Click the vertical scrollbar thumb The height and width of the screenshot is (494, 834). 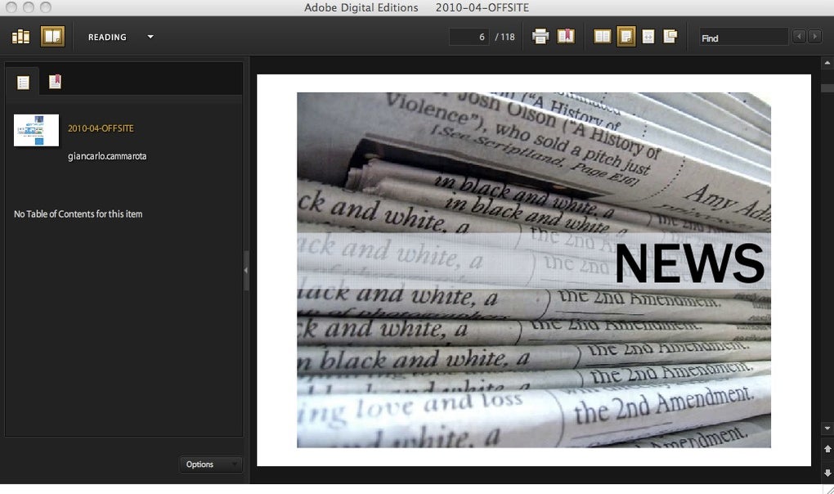click(x=827, y=88)
